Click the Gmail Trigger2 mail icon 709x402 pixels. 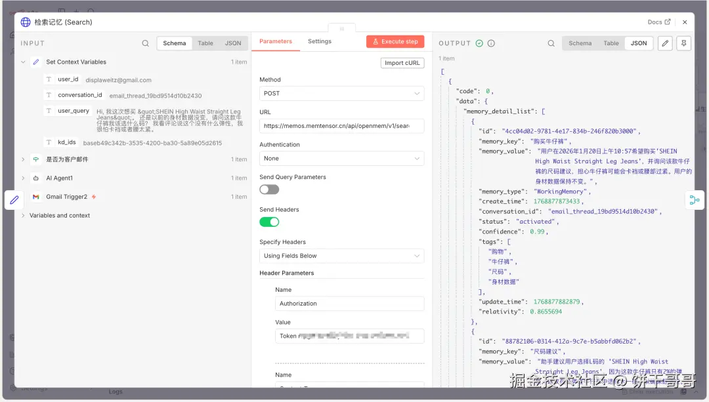(36, 197)
